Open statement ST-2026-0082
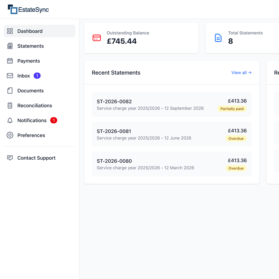279x279 pixels. (172, 104)
